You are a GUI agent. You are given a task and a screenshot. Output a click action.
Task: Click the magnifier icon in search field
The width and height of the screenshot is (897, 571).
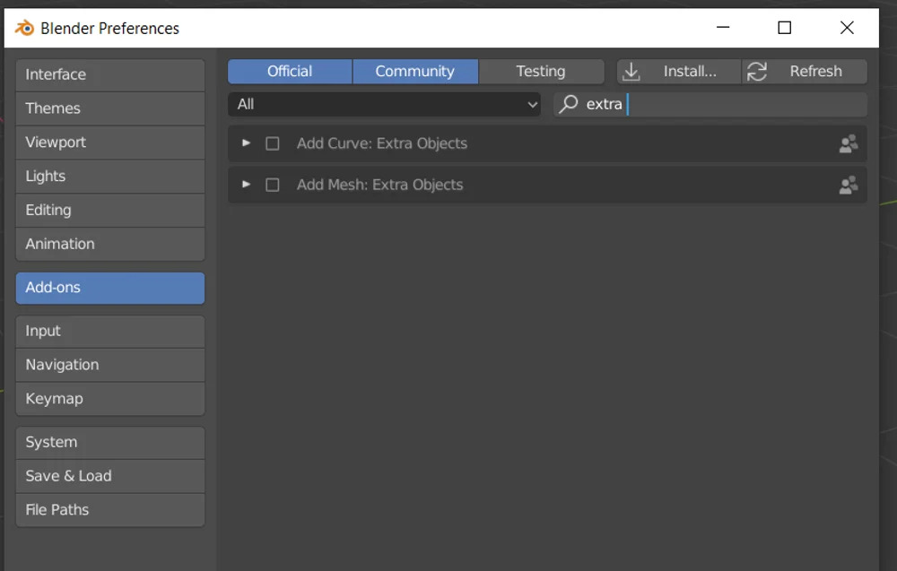pos(569,104)
